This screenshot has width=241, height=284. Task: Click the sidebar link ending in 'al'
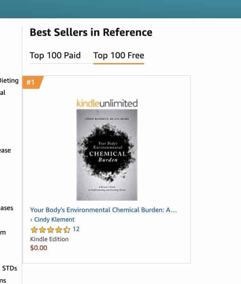click(3, 93)
